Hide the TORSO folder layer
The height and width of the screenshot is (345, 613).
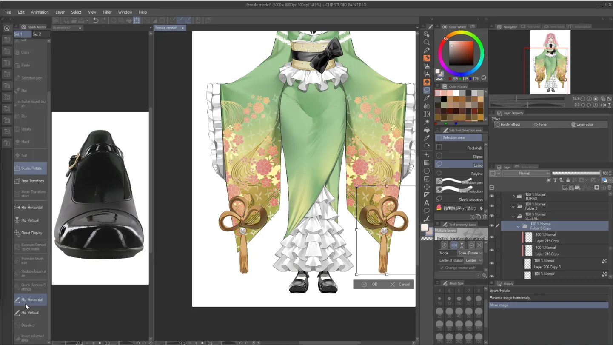(x=492, y=196)
